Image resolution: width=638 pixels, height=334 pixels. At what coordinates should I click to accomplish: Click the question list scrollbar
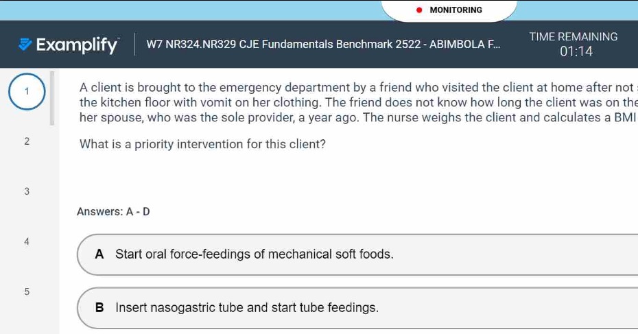[x=52, y=98]
